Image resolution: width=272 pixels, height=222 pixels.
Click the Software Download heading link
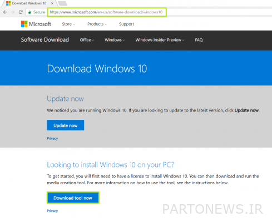pos(44,39)
